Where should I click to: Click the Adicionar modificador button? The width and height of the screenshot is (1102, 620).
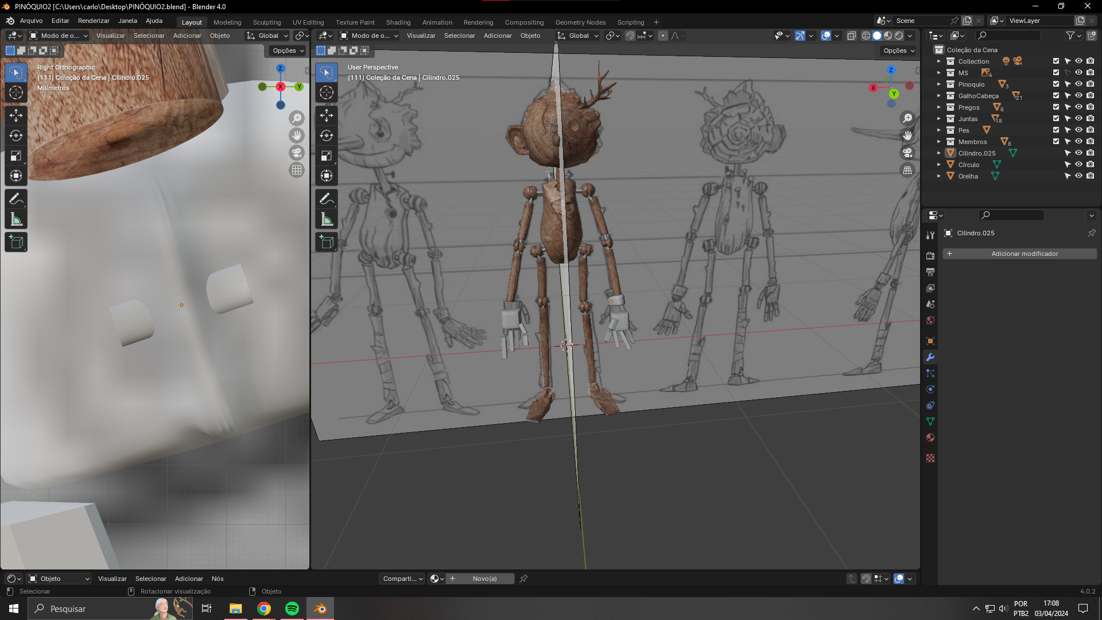coord(1019,254)
